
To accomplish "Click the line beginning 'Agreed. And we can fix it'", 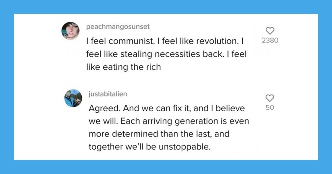I will 167,108.
